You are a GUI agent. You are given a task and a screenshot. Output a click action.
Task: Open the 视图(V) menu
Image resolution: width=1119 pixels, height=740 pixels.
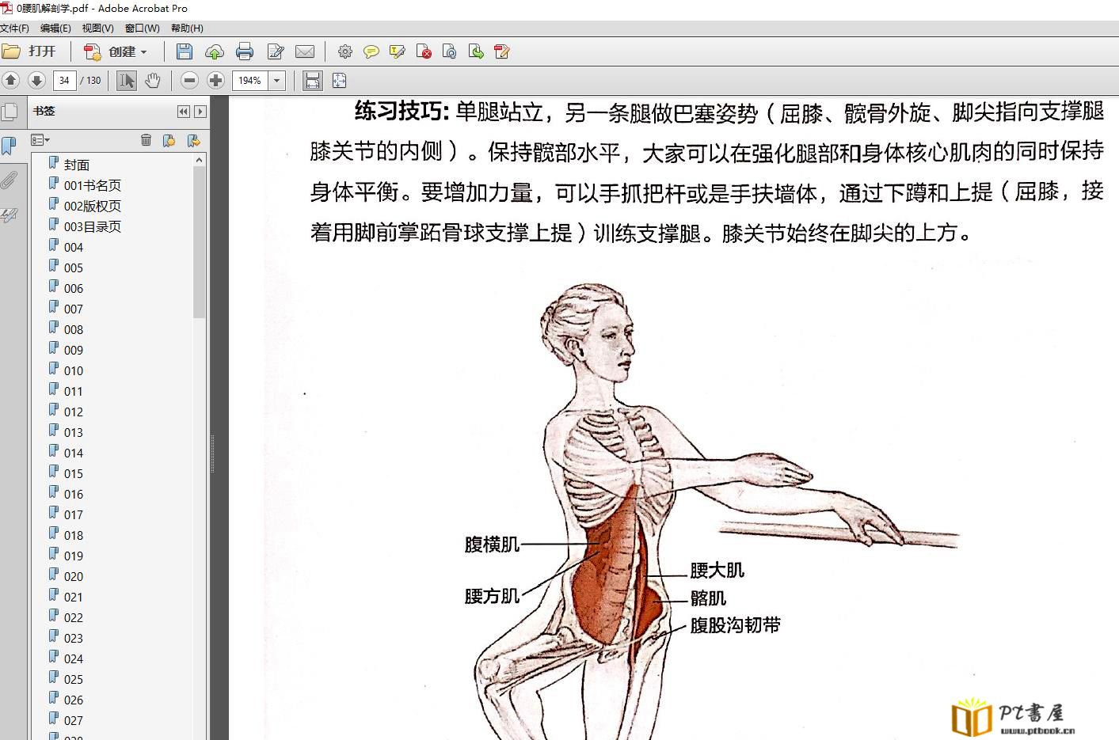[97, 28]
